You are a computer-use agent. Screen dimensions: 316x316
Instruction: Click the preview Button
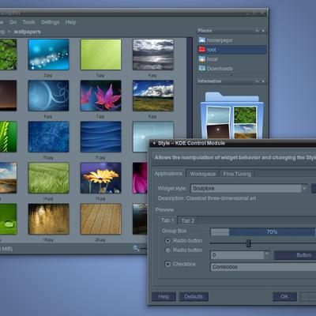tap(295, 255)
